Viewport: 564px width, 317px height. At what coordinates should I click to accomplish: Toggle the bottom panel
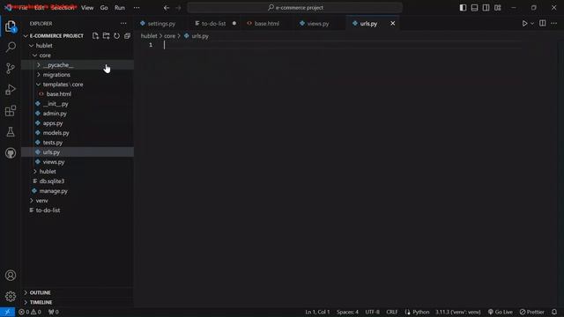[474, 8]
